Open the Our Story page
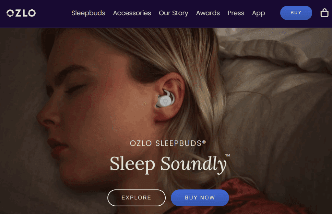Screen dimensions: 332x214 (173, 13)
